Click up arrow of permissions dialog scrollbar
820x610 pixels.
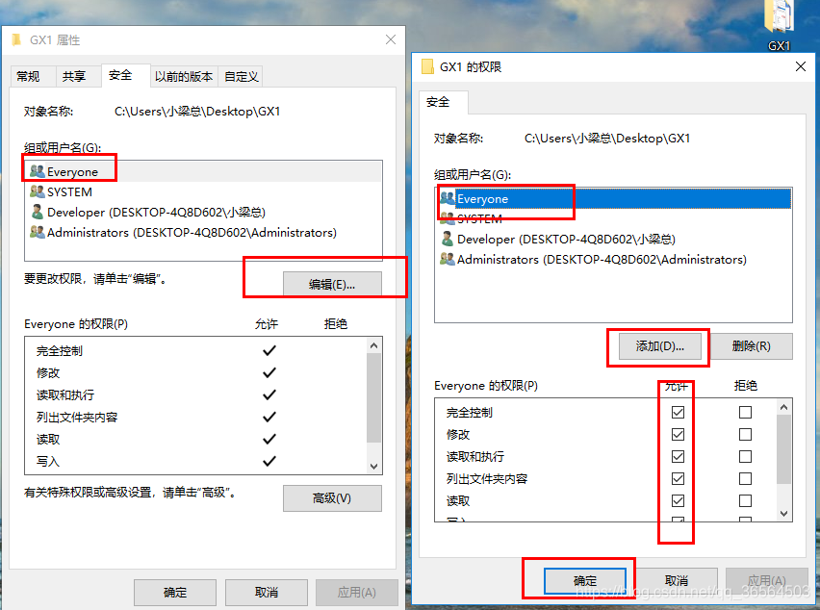click(x=783, y=407)
